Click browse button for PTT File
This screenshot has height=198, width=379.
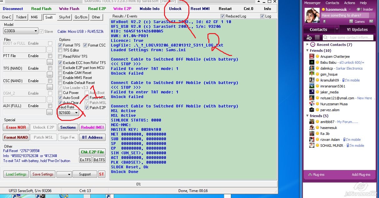click(x=49, y=62)
